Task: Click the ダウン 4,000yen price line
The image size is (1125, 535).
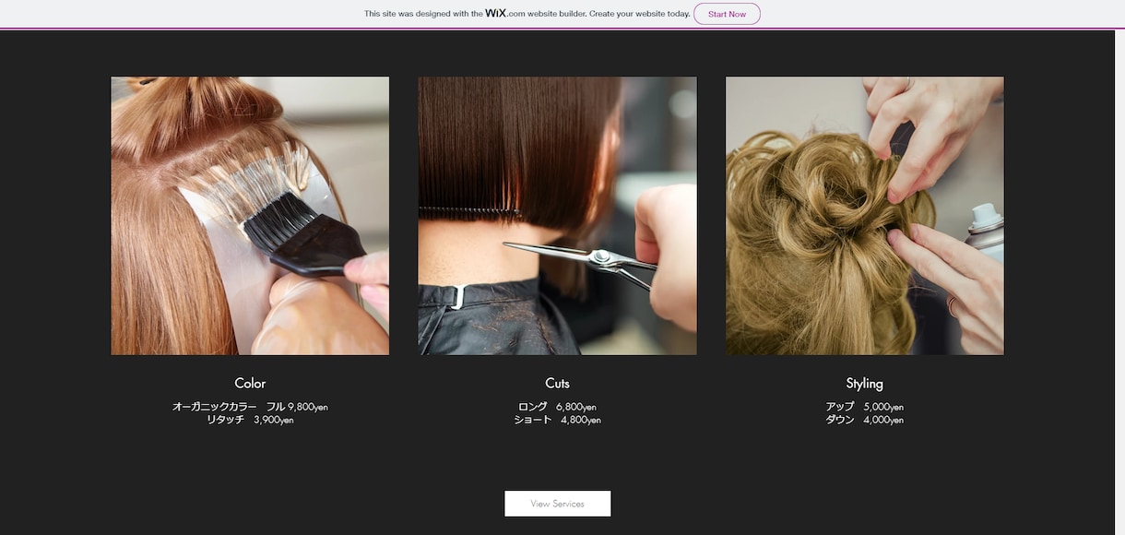Action: click(865, 420)
